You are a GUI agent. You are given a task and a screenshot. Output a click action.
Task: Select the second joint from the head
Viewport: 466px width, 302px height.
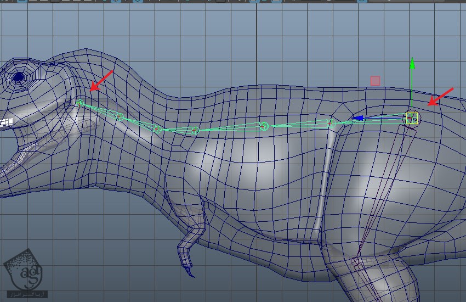[x=120, y=116]
